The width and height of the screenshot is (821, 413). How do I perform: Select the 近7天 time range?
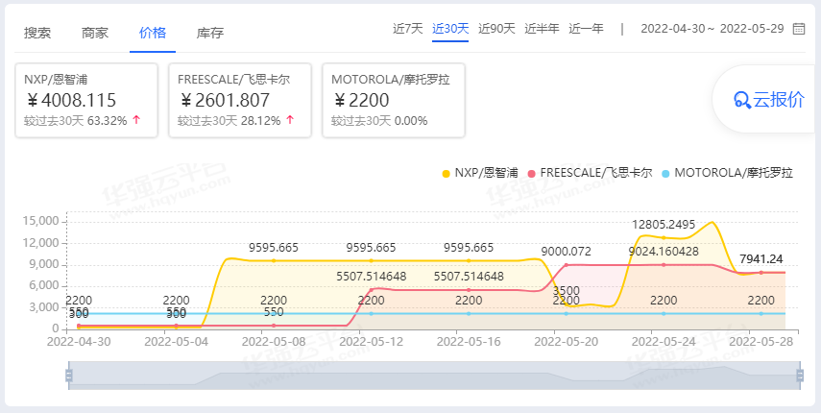(x=408, y=29)
